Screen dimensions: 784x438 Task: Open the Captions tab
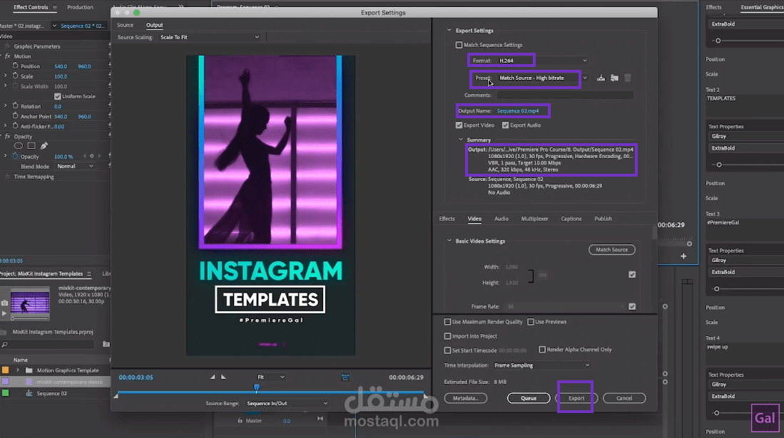[571, 219]
